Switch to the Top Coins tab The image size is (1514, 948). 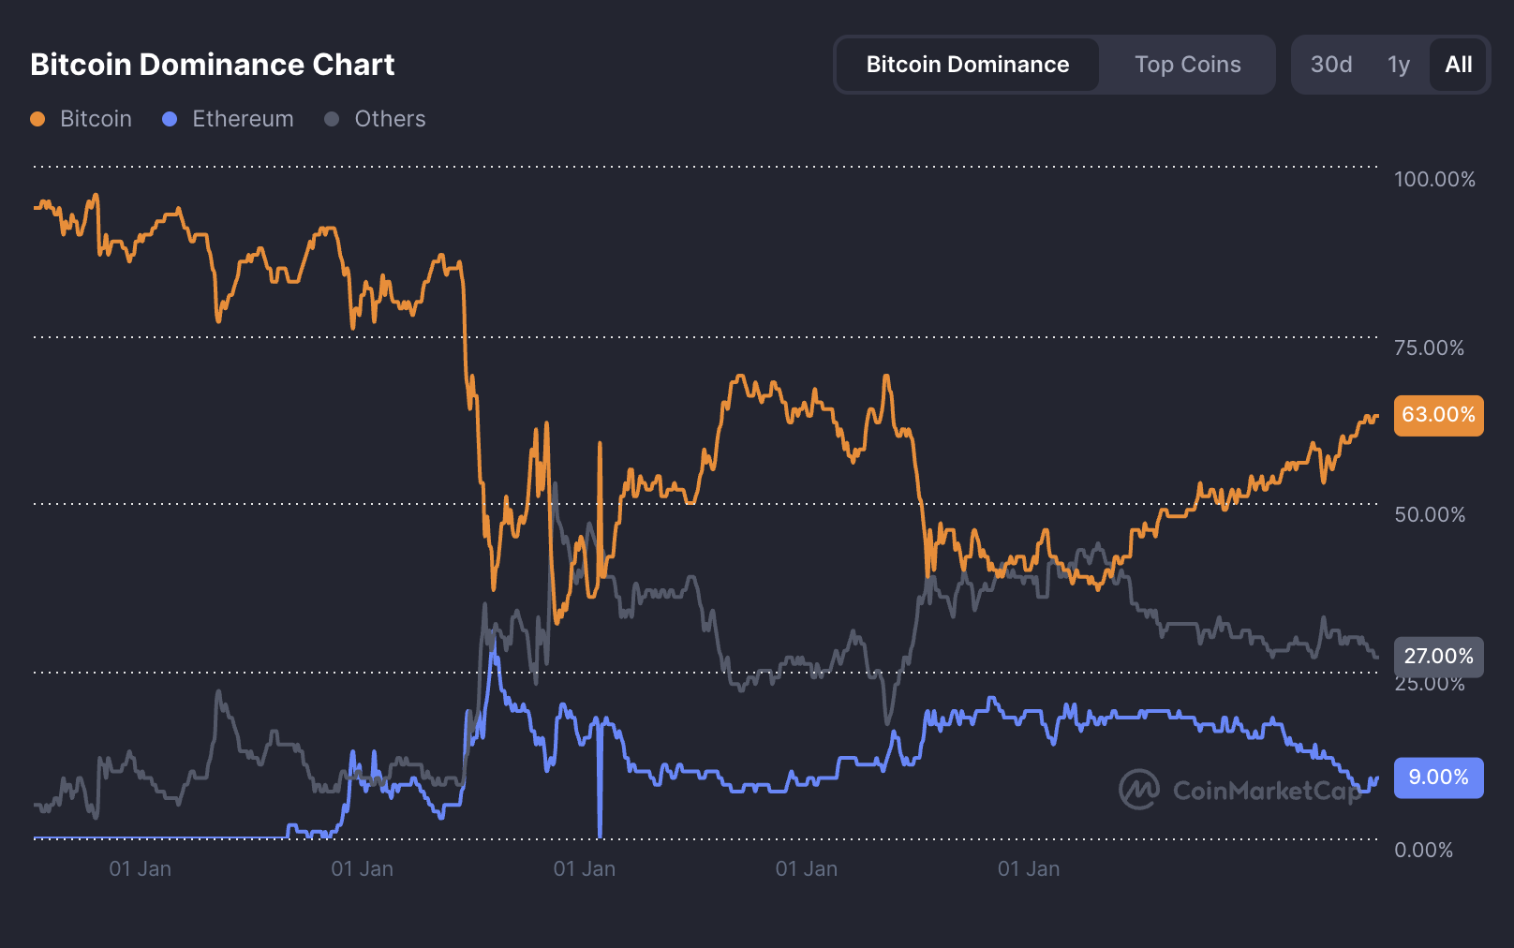click(1187, 64)
